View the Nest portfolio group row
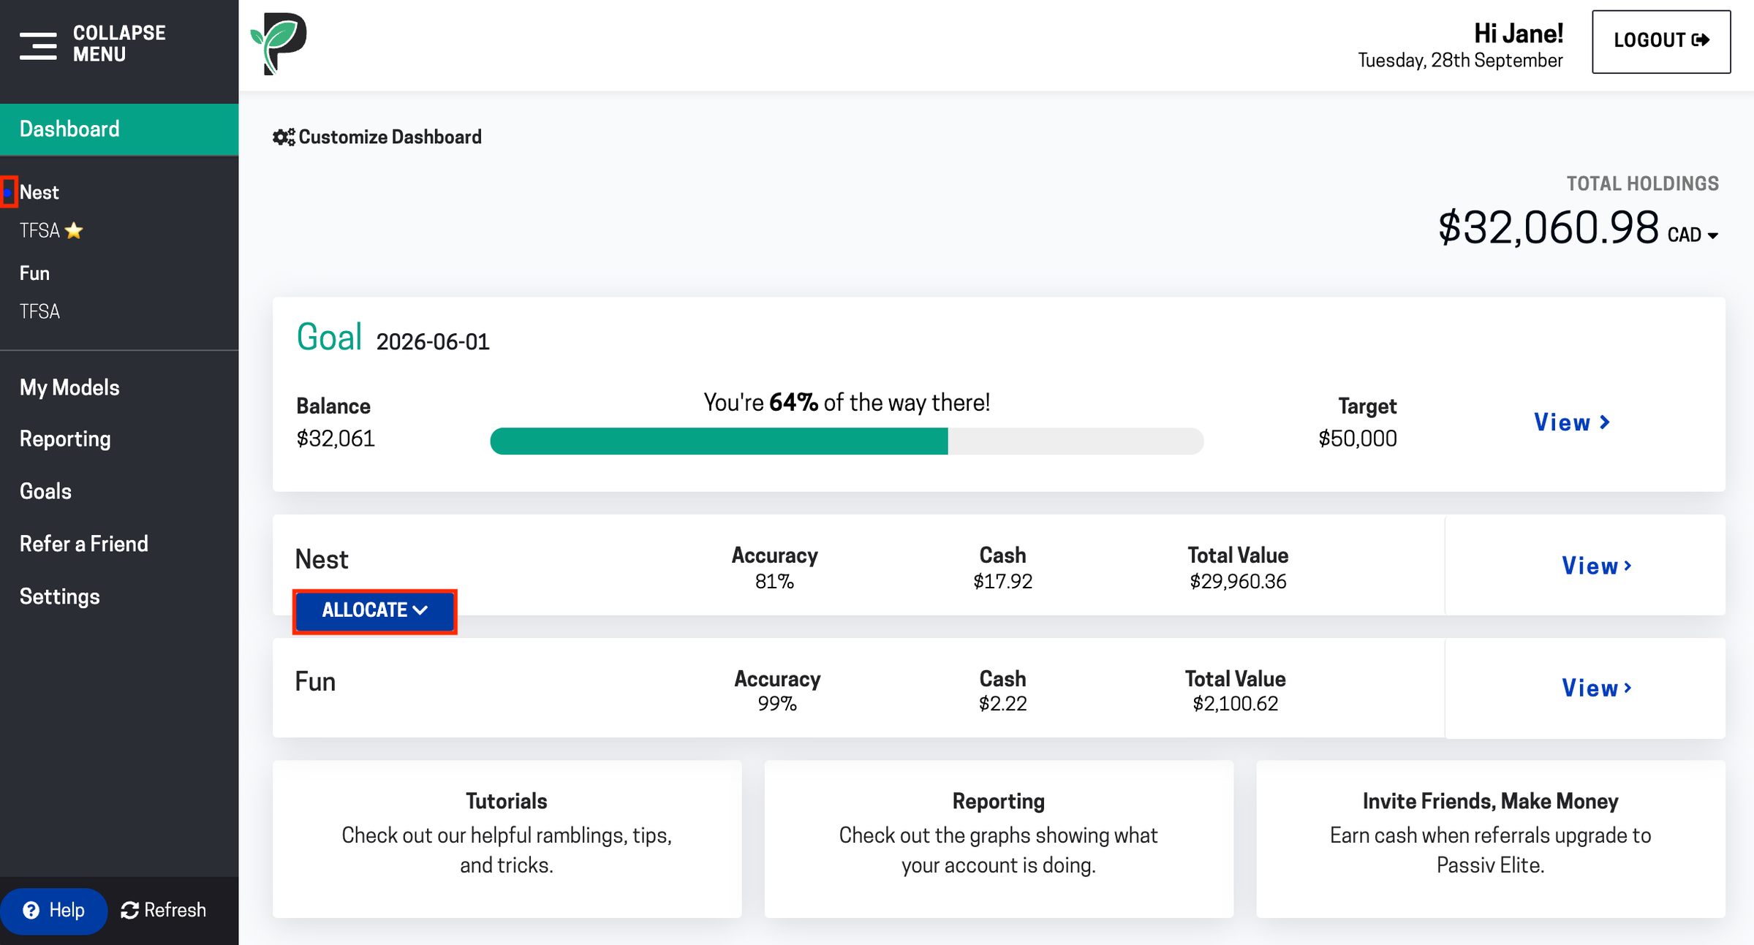 coord(1597,566)
